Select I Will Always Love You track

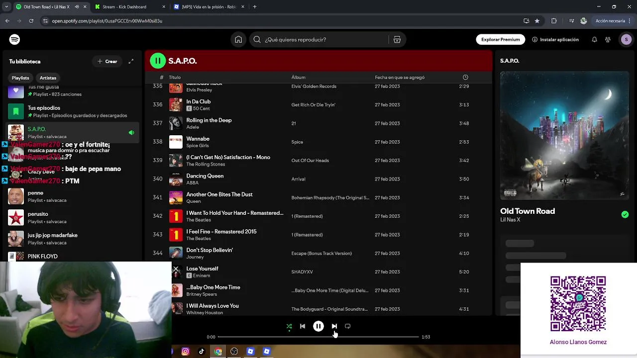(x=212, y=306)
